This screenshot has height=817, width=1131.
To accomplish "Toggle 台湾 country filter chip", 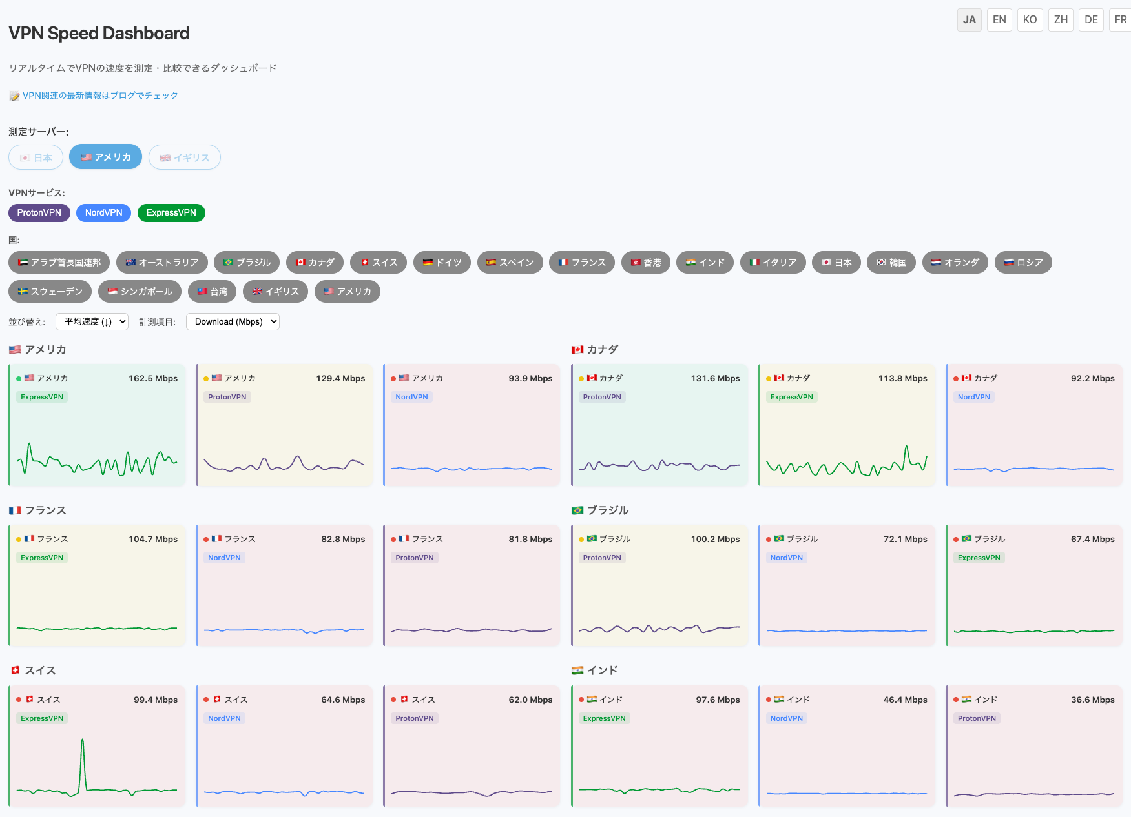I will point(212,292).
